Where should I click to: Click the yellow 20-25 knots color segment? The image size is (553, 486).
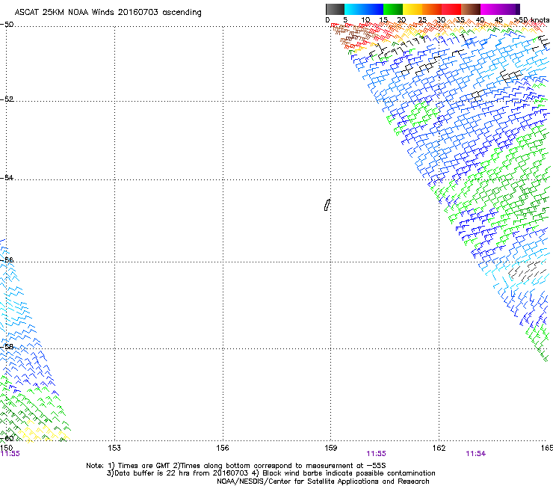(413, 9)
